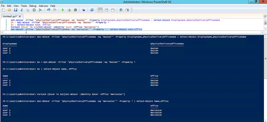Open the File menu
The image size is (267, 122).
(3, 6)
